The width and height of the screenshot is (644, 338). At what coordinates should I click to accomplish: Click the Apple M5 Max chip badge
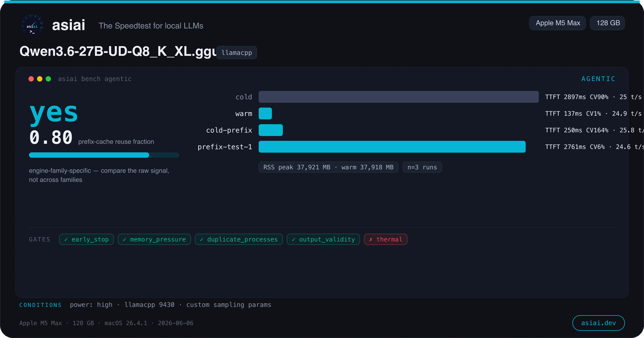point(558,23)
